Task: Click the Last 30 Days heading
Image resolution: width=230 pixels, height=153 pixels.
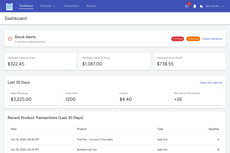Action: (19, 83)
